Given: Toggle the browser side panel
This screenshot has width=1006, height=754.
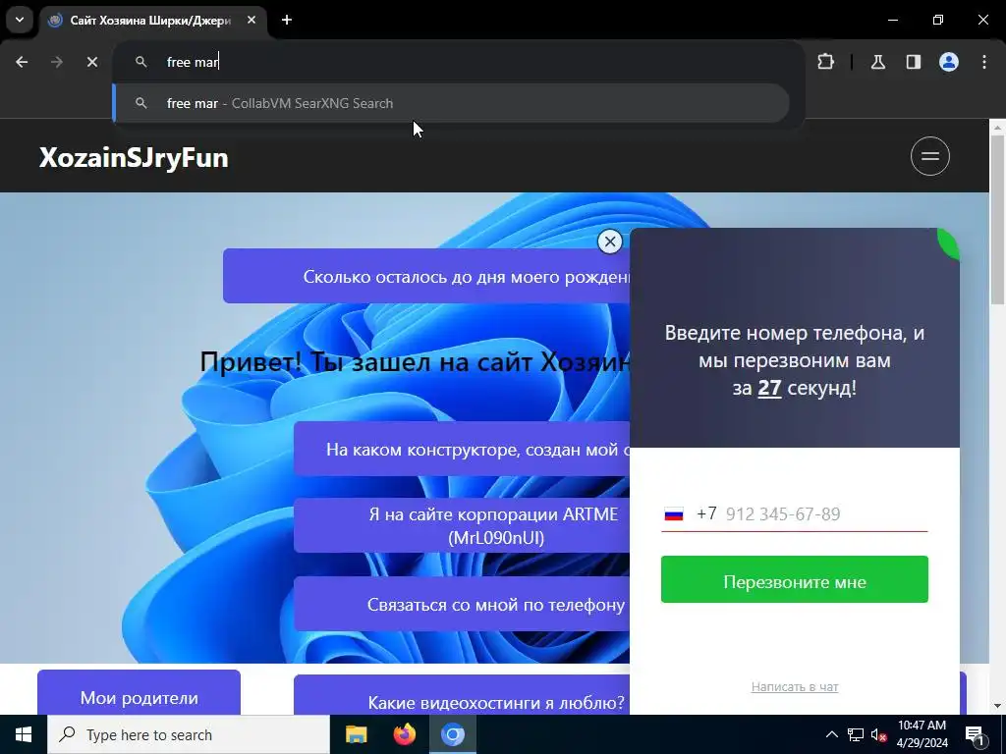Looking at the screenshot, I should [914, 62].
